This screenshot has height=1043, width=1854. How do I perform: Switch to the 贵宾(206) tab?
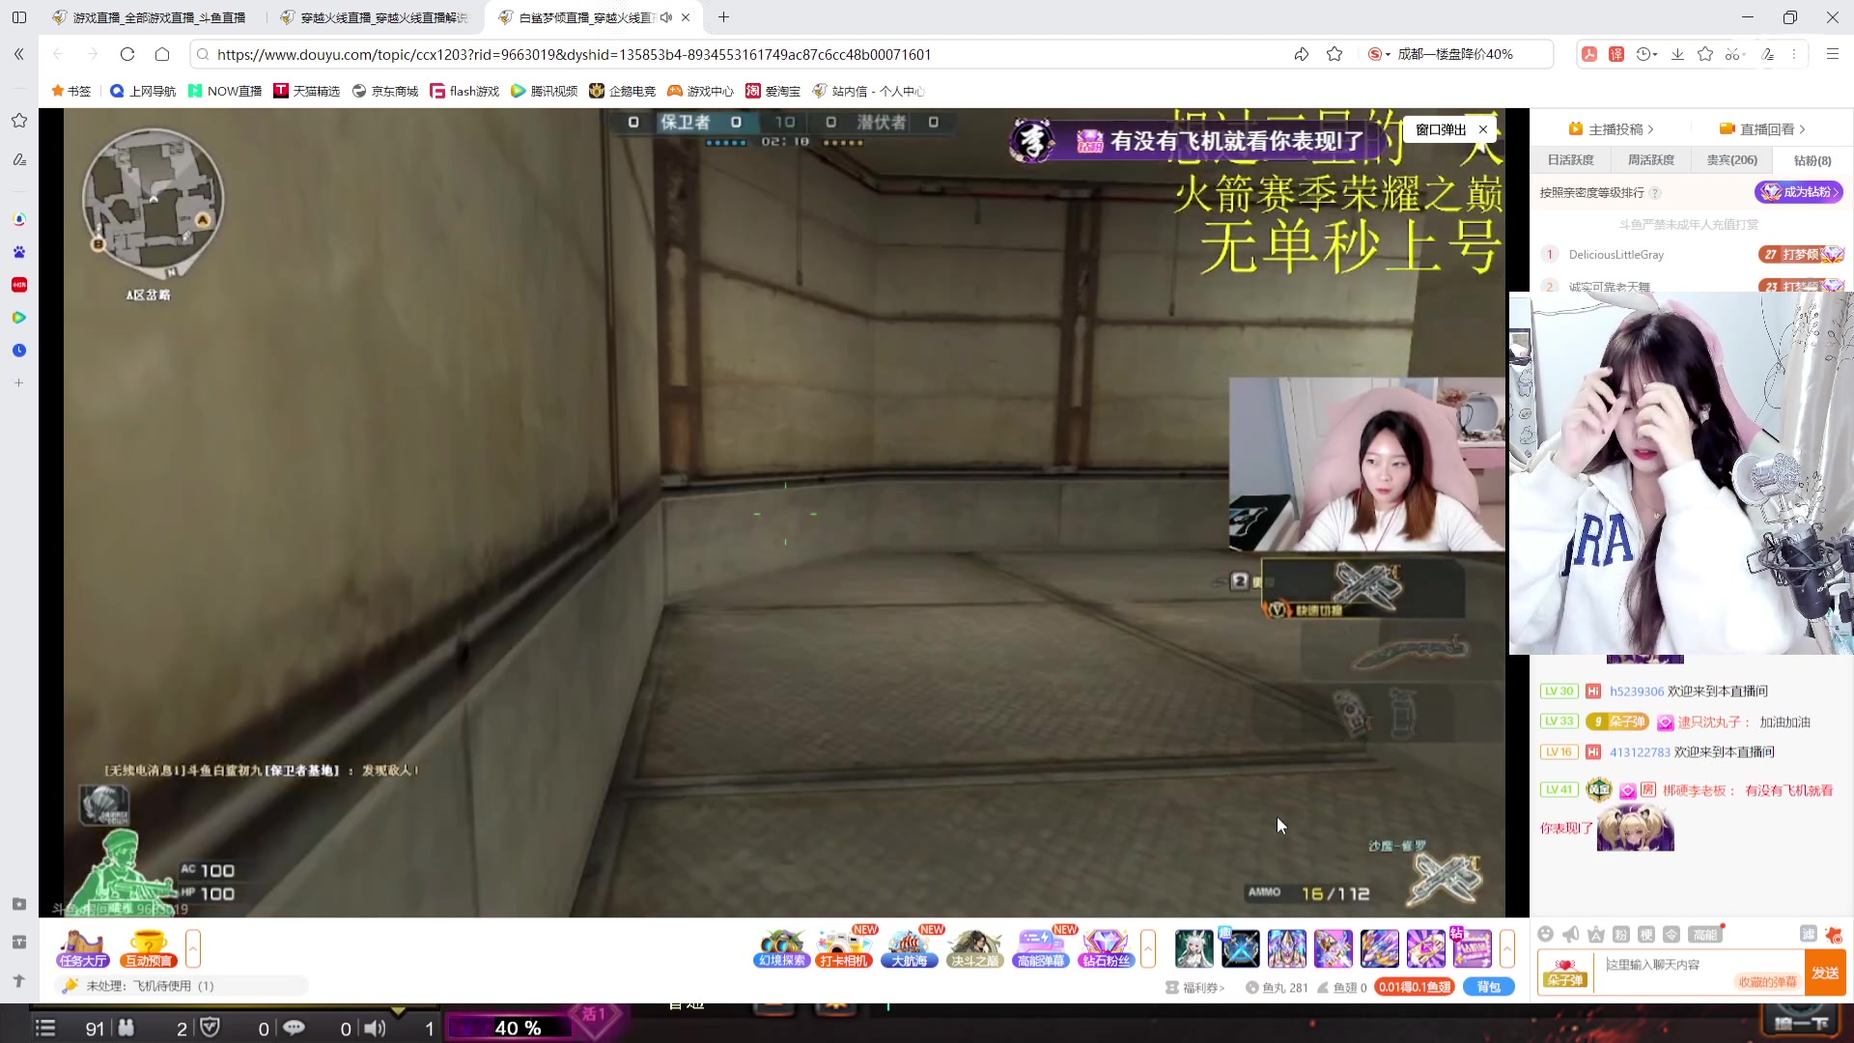pyautogui.click(x=1731, y=160)
